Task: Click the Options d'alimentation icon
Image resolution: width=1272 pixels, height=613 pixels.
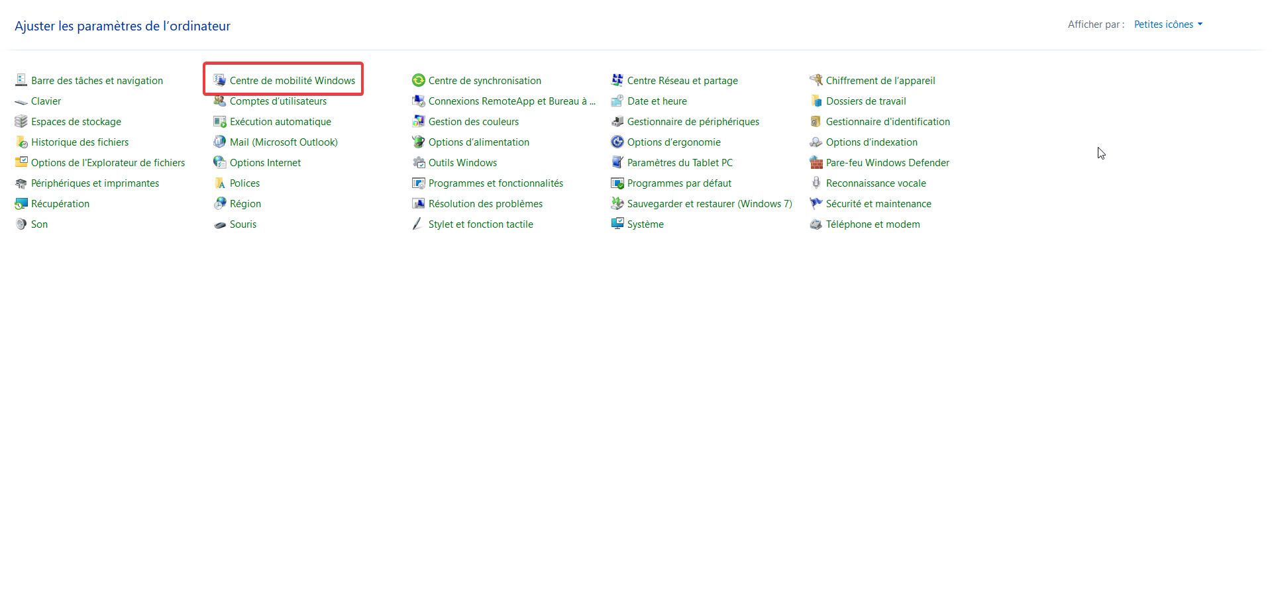Action: pyautogui.click(x=419, y=142)
